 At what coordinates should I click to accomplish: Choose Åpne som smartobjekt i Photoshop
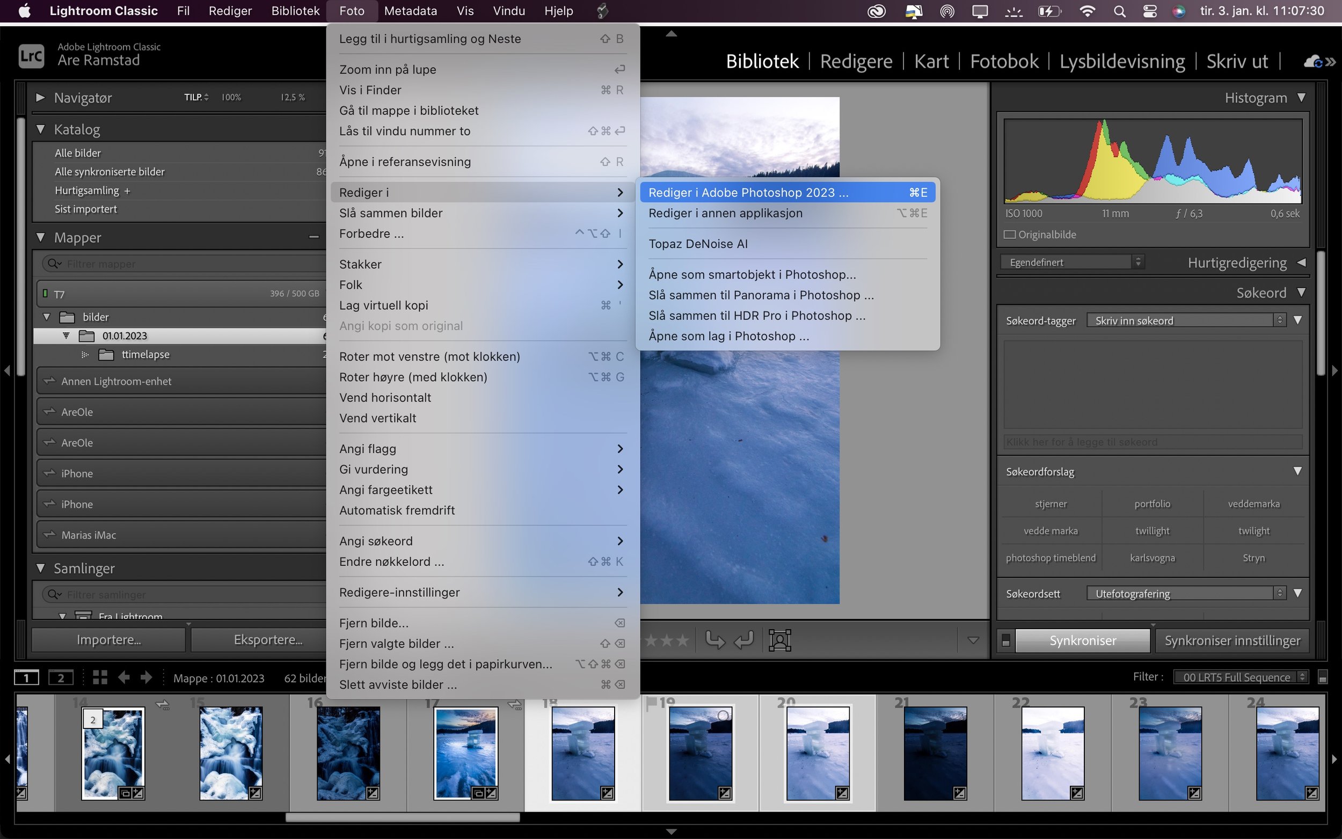tap(787, 274)
